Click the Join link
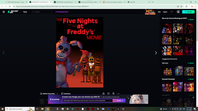Viewport: 198px width, 111px height. coord(159,12)
